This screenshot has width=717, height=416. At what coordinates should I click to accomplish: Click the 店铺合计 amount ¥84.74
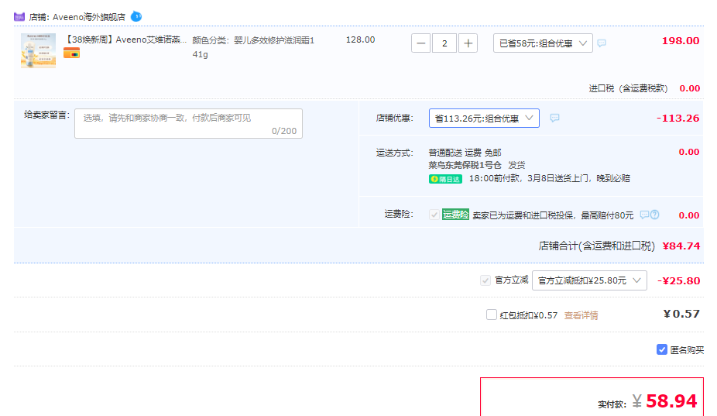(681, 246)
